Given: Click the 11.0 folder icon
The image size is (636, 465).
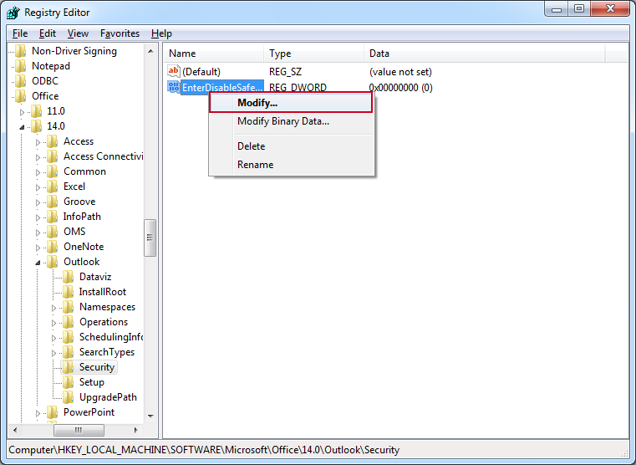Looking at the screenshot, I should click(x=37, y=111).
